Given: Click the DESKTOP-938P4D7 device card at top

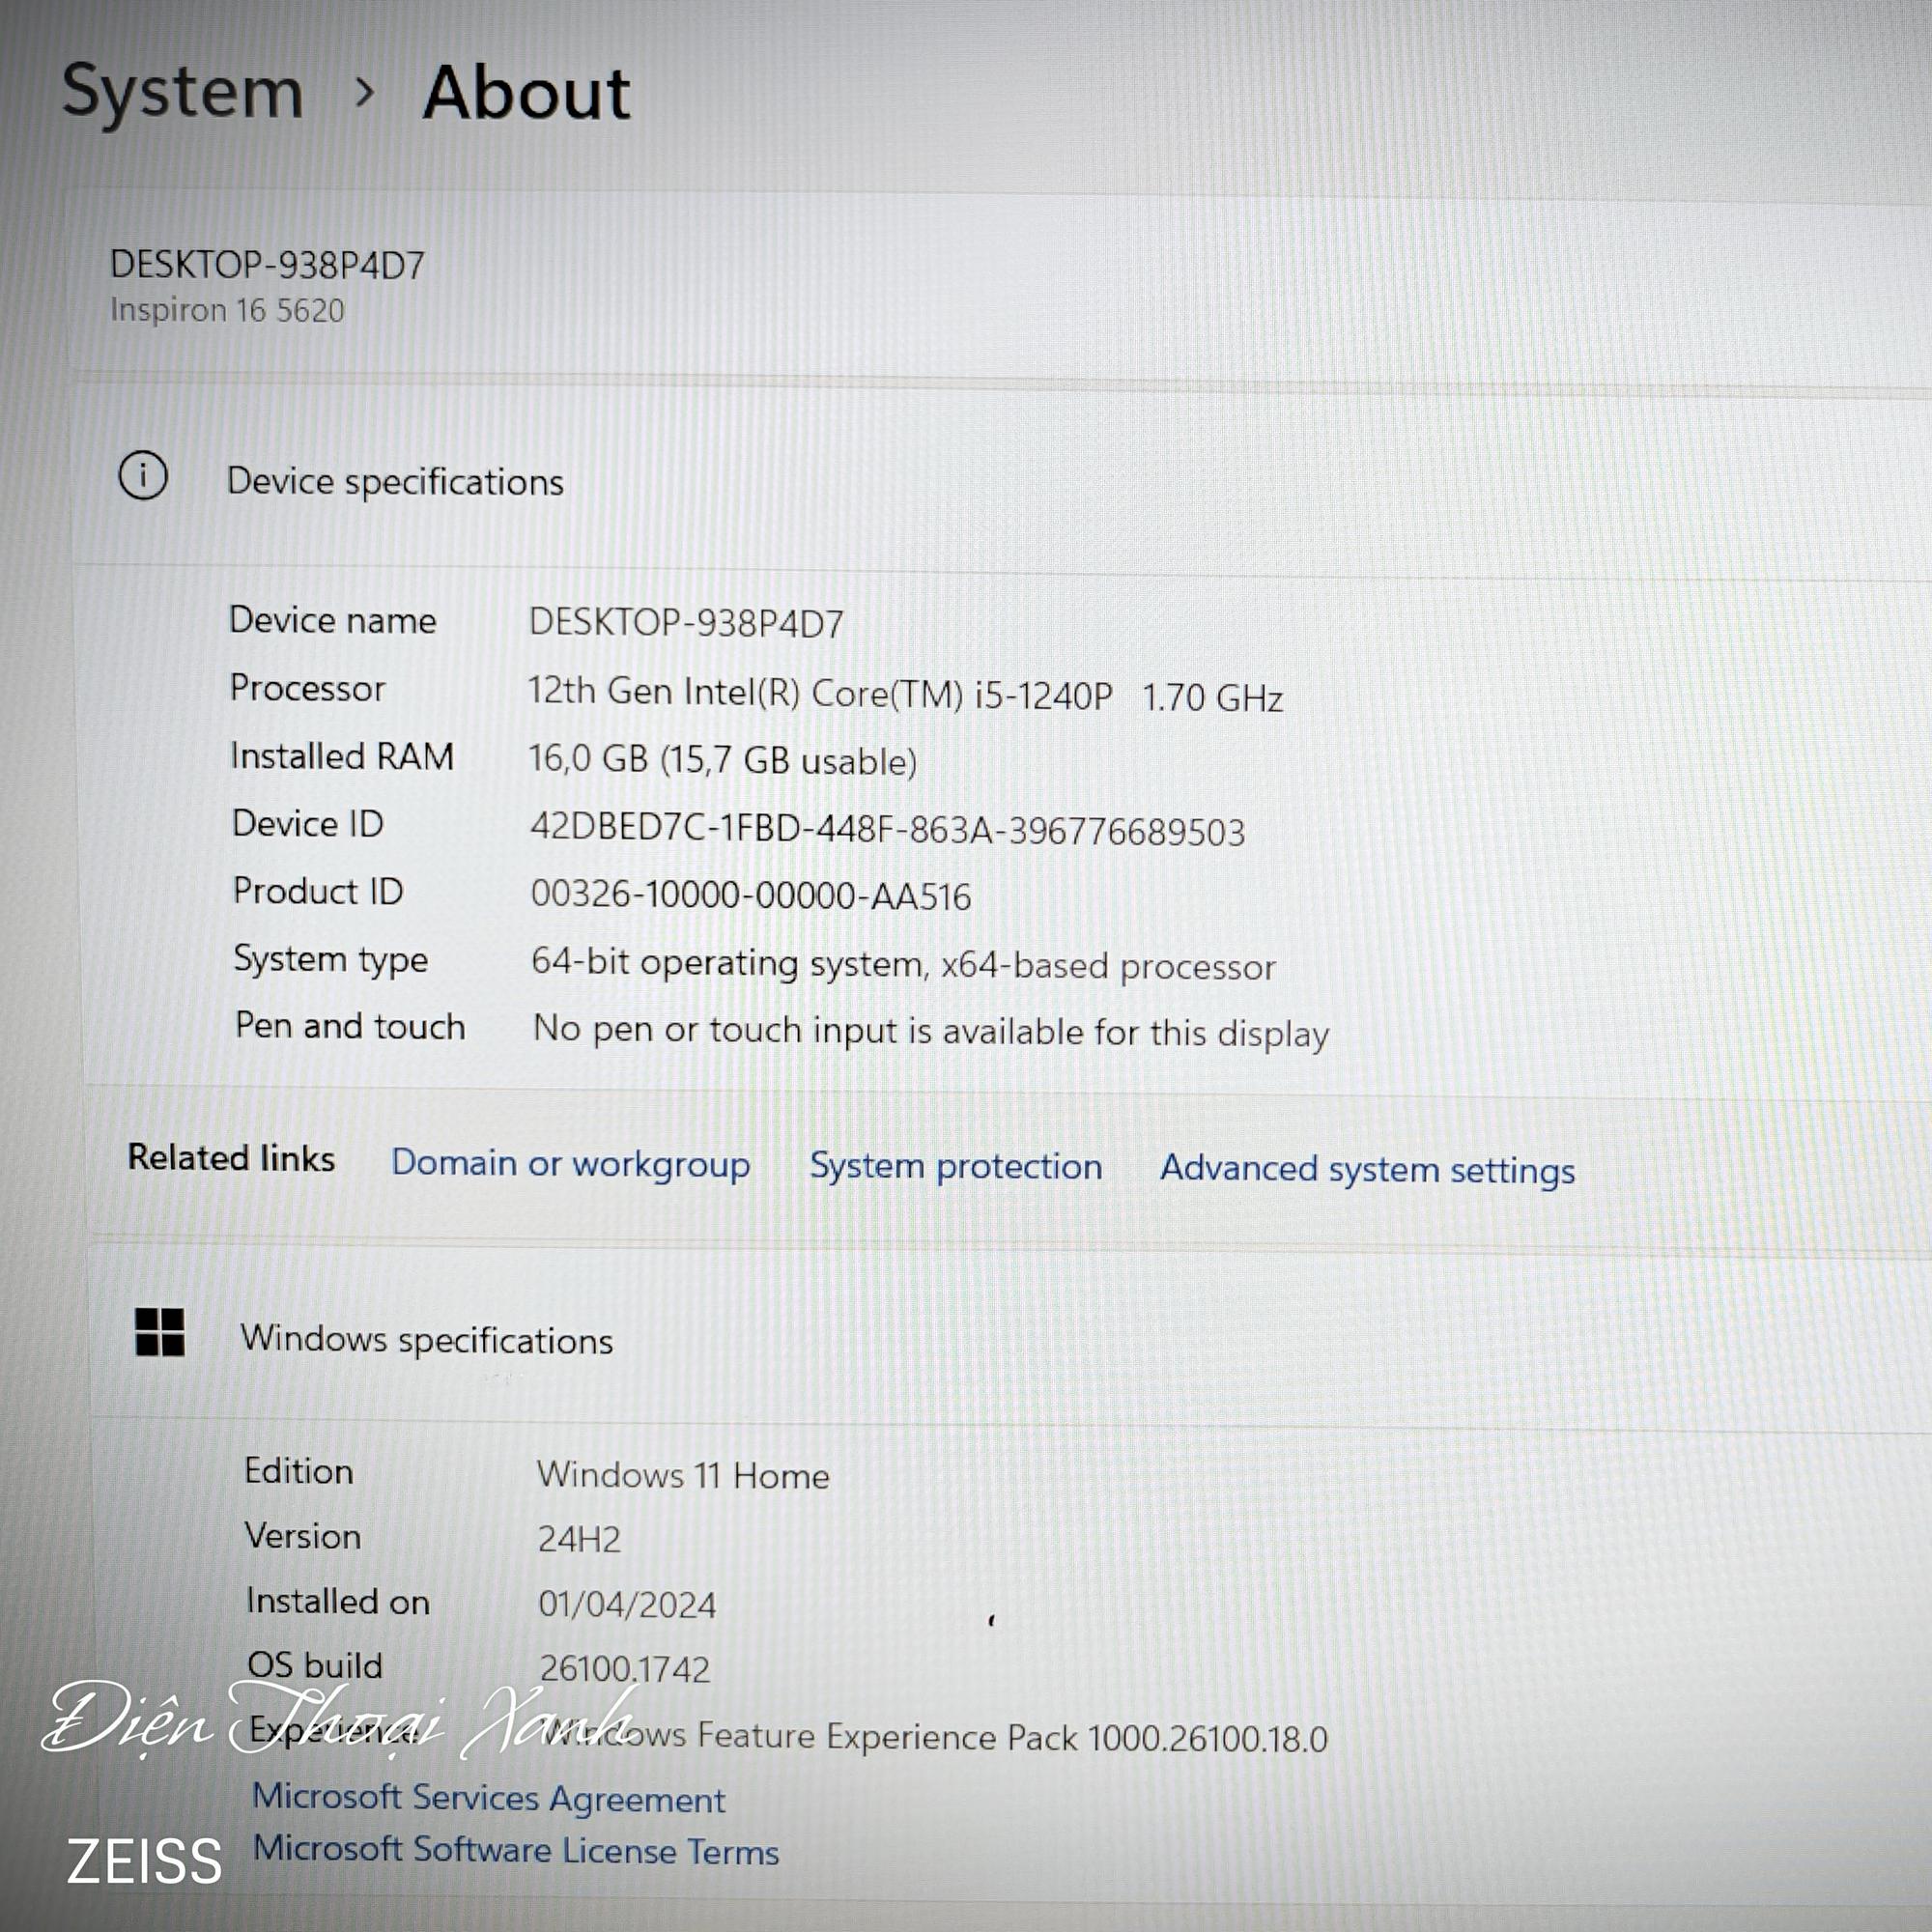Looking at the screenshot, I should [x=1000, y=284].
